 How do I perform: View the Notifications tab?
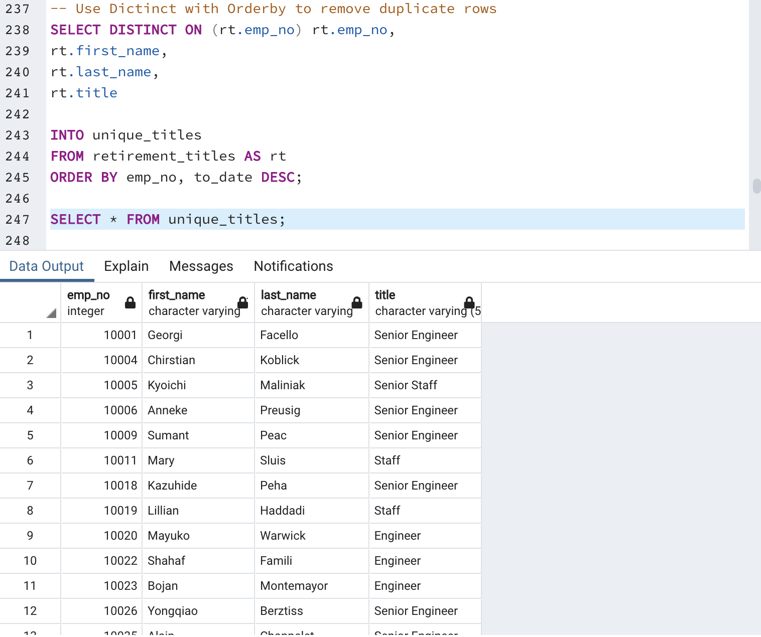point(293,266)
